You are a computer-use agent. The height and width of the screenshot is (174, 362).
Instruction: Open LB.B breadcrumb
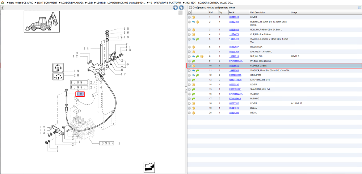(x=90, y=3)
